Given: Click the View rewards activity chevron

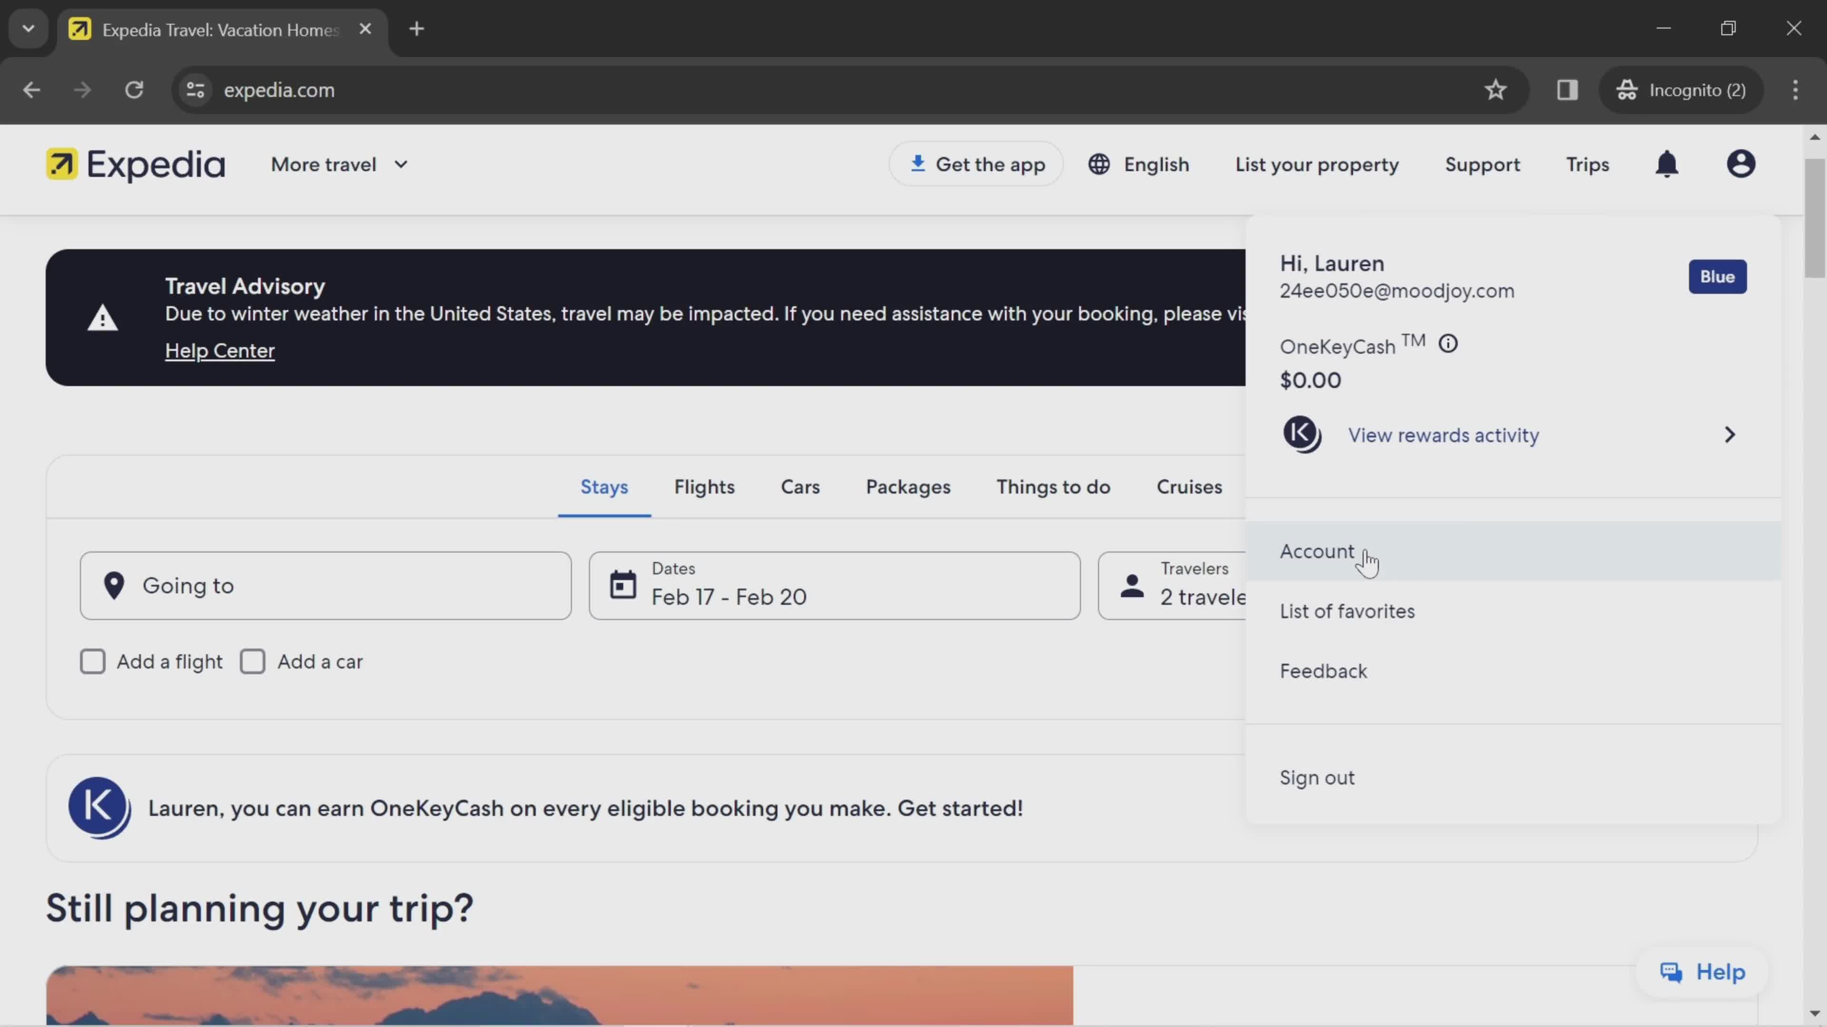Looking at the screenshot, I should [1729, 435].
